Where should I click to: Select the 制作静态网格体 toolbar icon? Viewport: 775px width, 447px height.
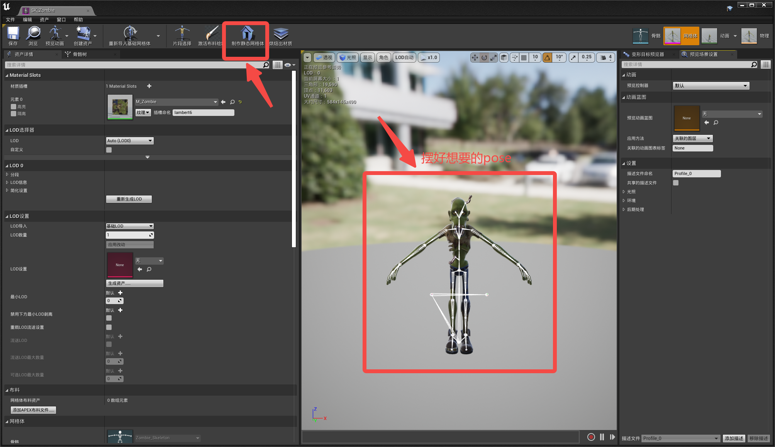[246, 36]
